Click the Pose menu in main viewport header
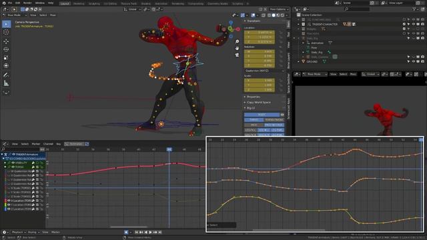427x240 pixels. (53, 15)
